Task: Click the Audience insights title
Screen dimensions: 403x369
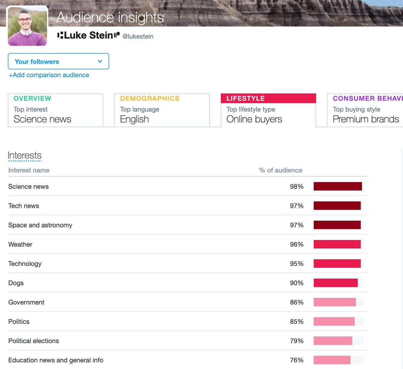Action: click(110, 17)
